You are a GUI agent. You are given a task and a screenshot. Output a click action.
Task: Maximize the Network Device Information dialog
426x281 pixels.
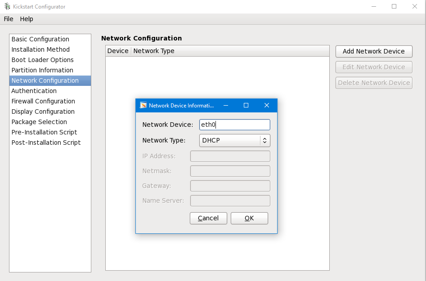[246, 105]
